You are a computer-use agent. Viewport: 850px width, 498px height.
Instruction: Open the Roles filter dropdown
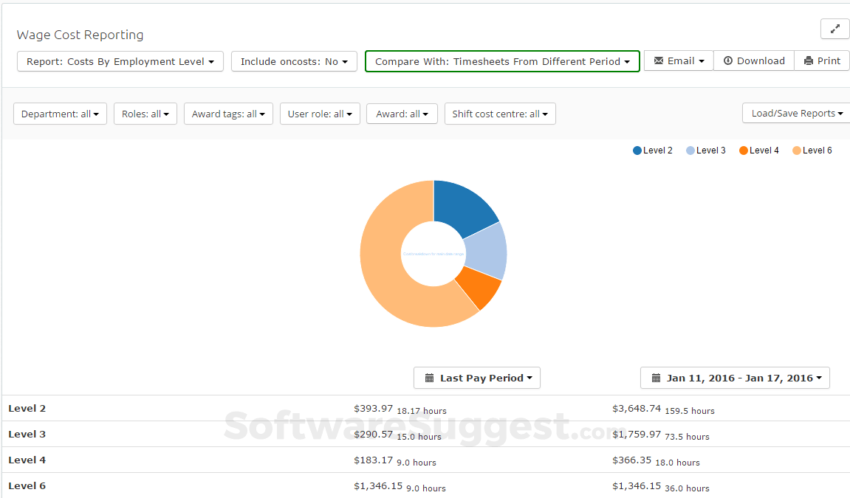pos(145,114)
